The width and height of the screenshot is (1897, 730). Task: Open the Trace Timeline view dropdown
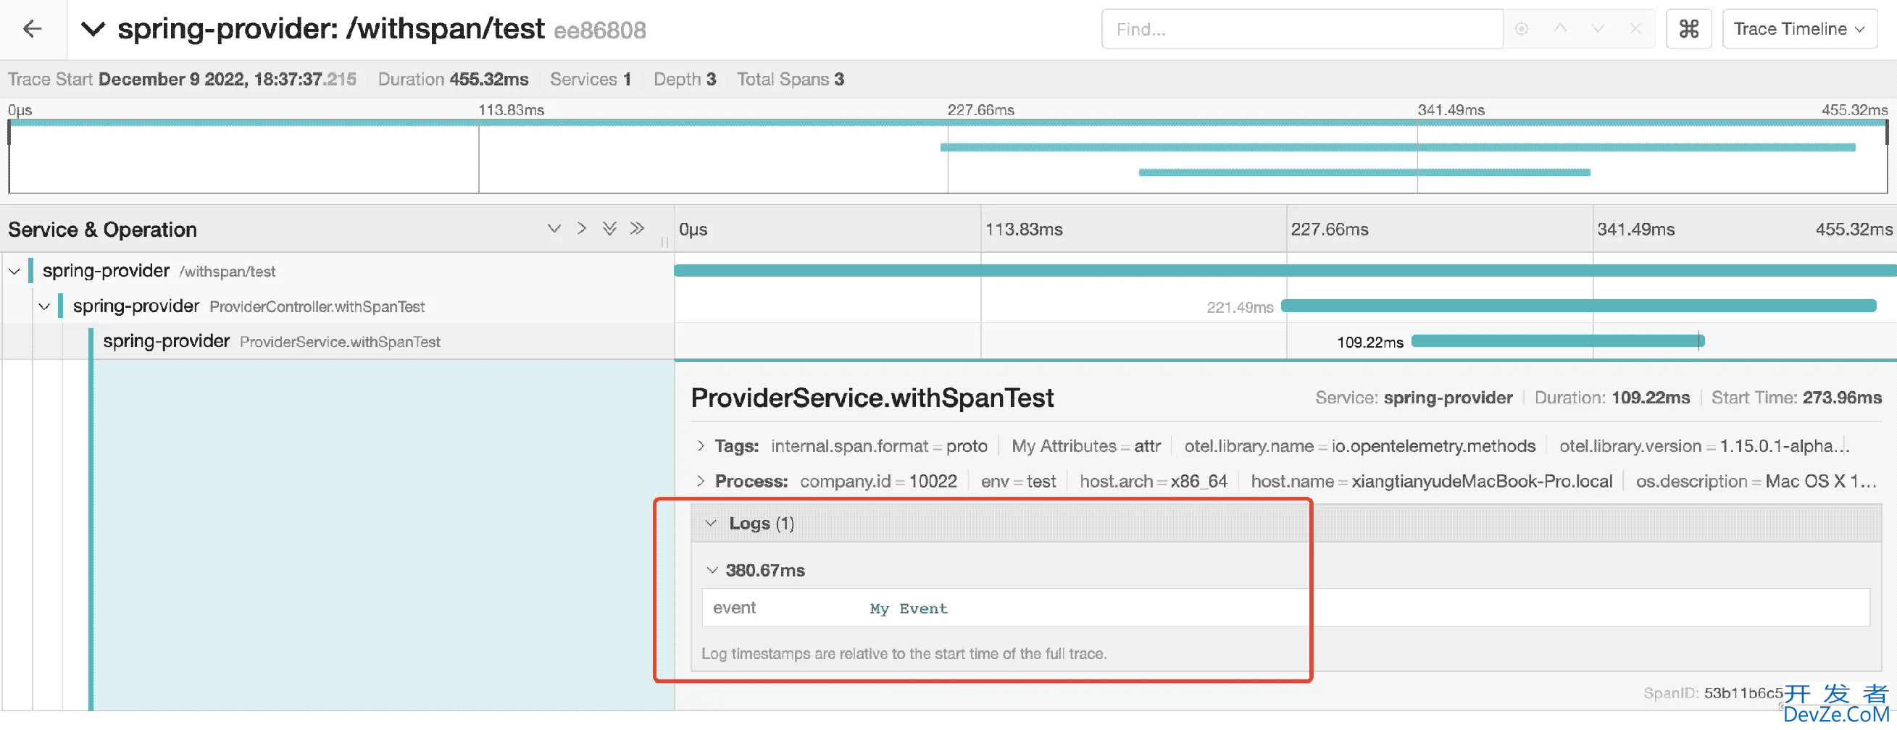point(1800,30)
